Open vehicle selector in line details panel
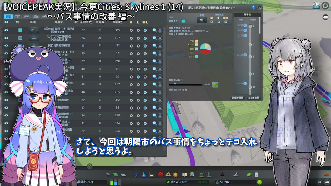The height and width of the screenshot is (186, 331). coord(202,20)
